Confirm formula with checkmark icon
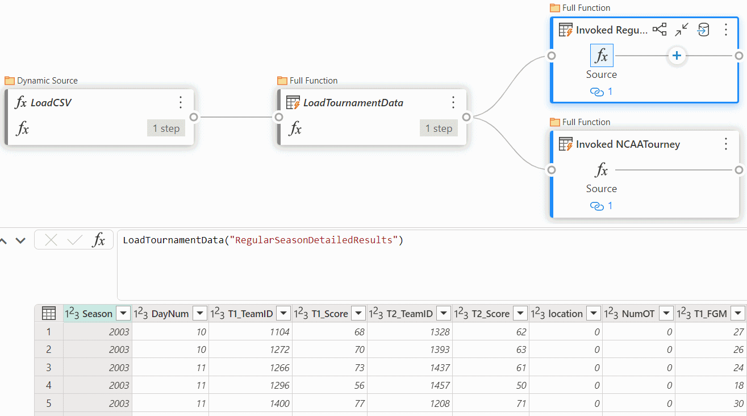The width and height of the screenshot is (747, 416). click(x=74, y=240)
